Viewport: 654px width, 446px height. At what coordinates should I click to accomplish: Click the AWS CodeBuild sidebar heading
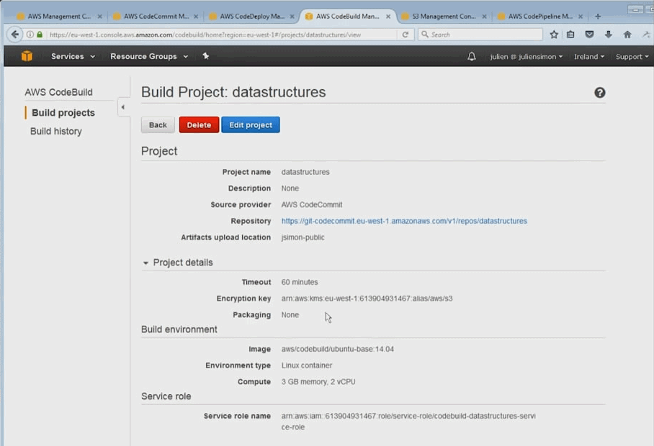(x=58, y=92)
